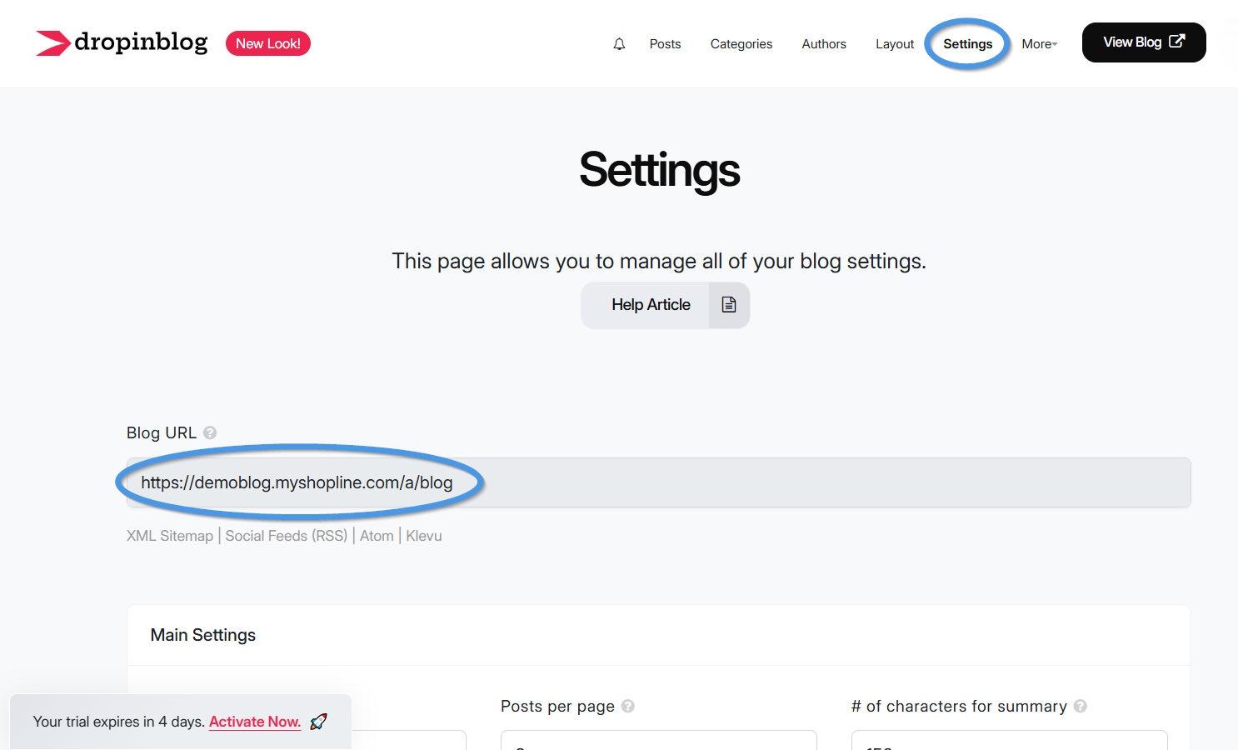Select the Settings nav item
This screenshot has height=750, width=1238.
coord(967,44)
